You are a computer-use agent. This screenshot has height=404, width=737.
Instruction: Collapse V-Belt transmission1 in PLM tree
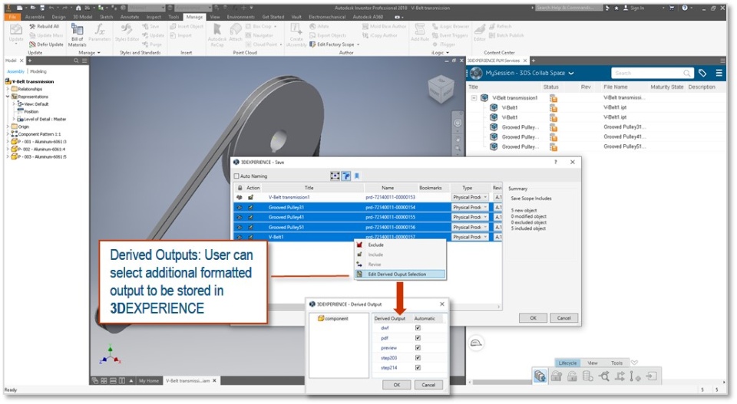pyautogui.click(x=474, y=98)
